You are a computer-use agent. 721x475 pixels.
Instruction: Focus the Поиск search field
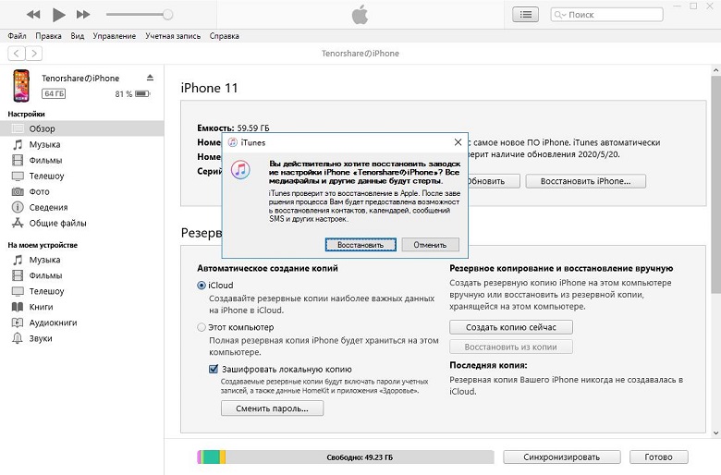tap(606, 15)
